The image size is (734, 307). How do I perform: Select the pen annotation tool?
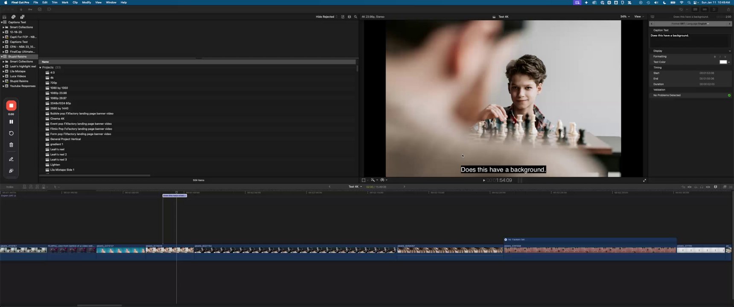[x=11, y=159]
